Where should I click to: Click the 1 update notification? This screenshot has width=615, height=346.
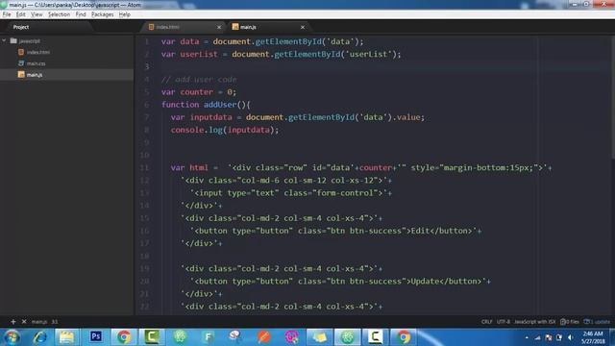[597, 322]
